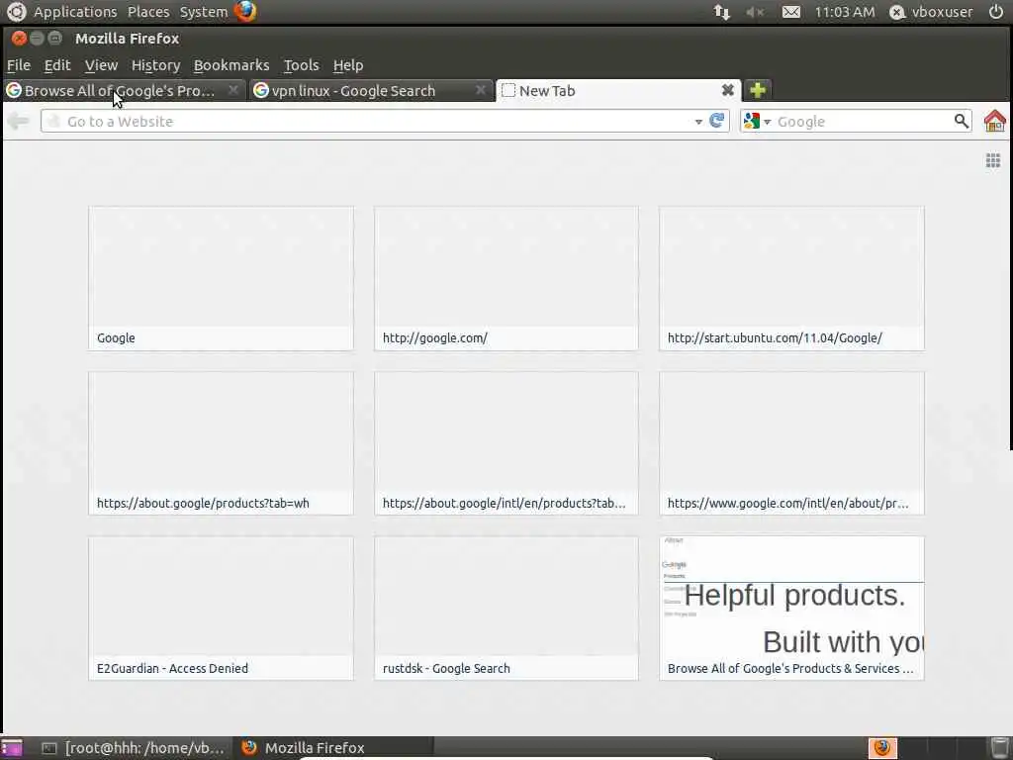Screen dimensions: 1013x760
Task: Click the show desktop icon in bottom panel
Action: tap(12, 748)
